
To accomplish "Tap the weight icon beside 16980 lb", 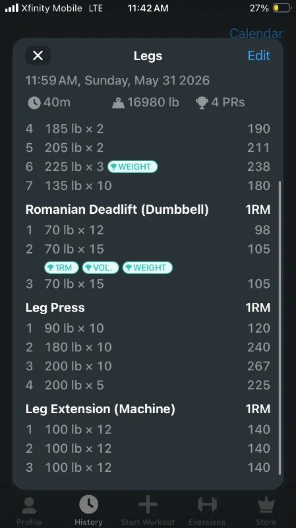I will pos(118,102).
